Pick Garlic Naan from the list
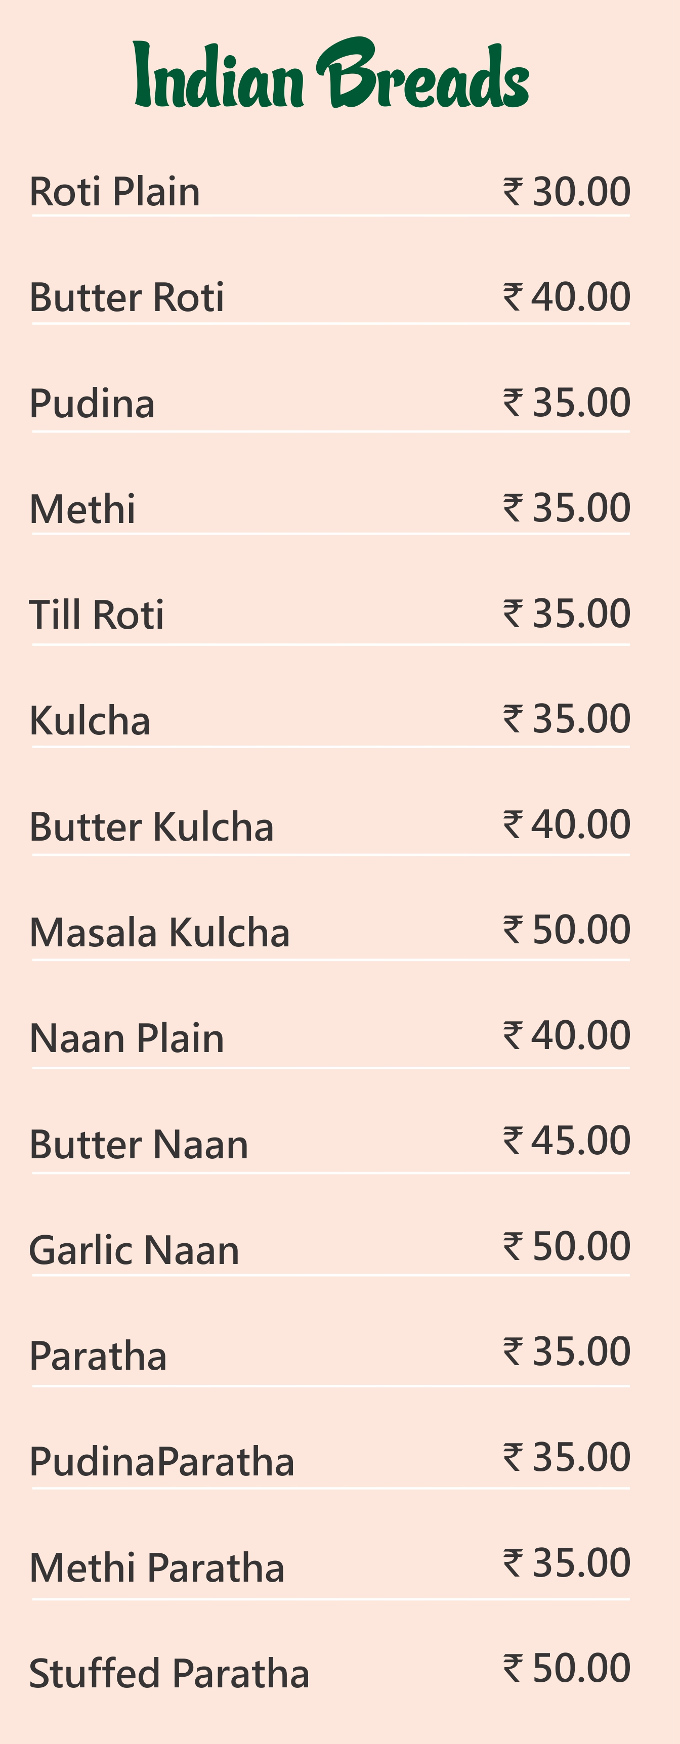 click(134, 1250)
